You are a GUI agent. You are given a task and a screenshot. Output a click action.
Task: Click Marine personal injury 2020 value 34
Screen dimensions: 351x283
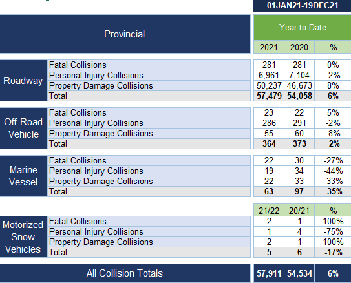(299, 171)
